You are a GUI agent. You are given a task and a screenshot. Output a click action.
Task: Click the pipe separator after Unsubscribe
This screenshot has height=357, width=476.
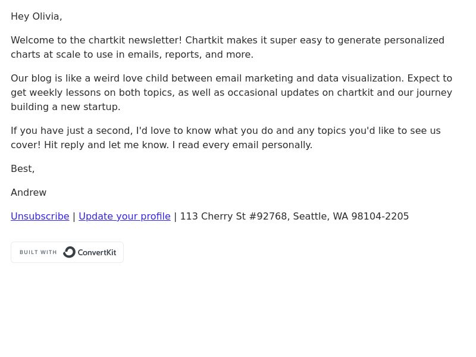pos(74,217)
